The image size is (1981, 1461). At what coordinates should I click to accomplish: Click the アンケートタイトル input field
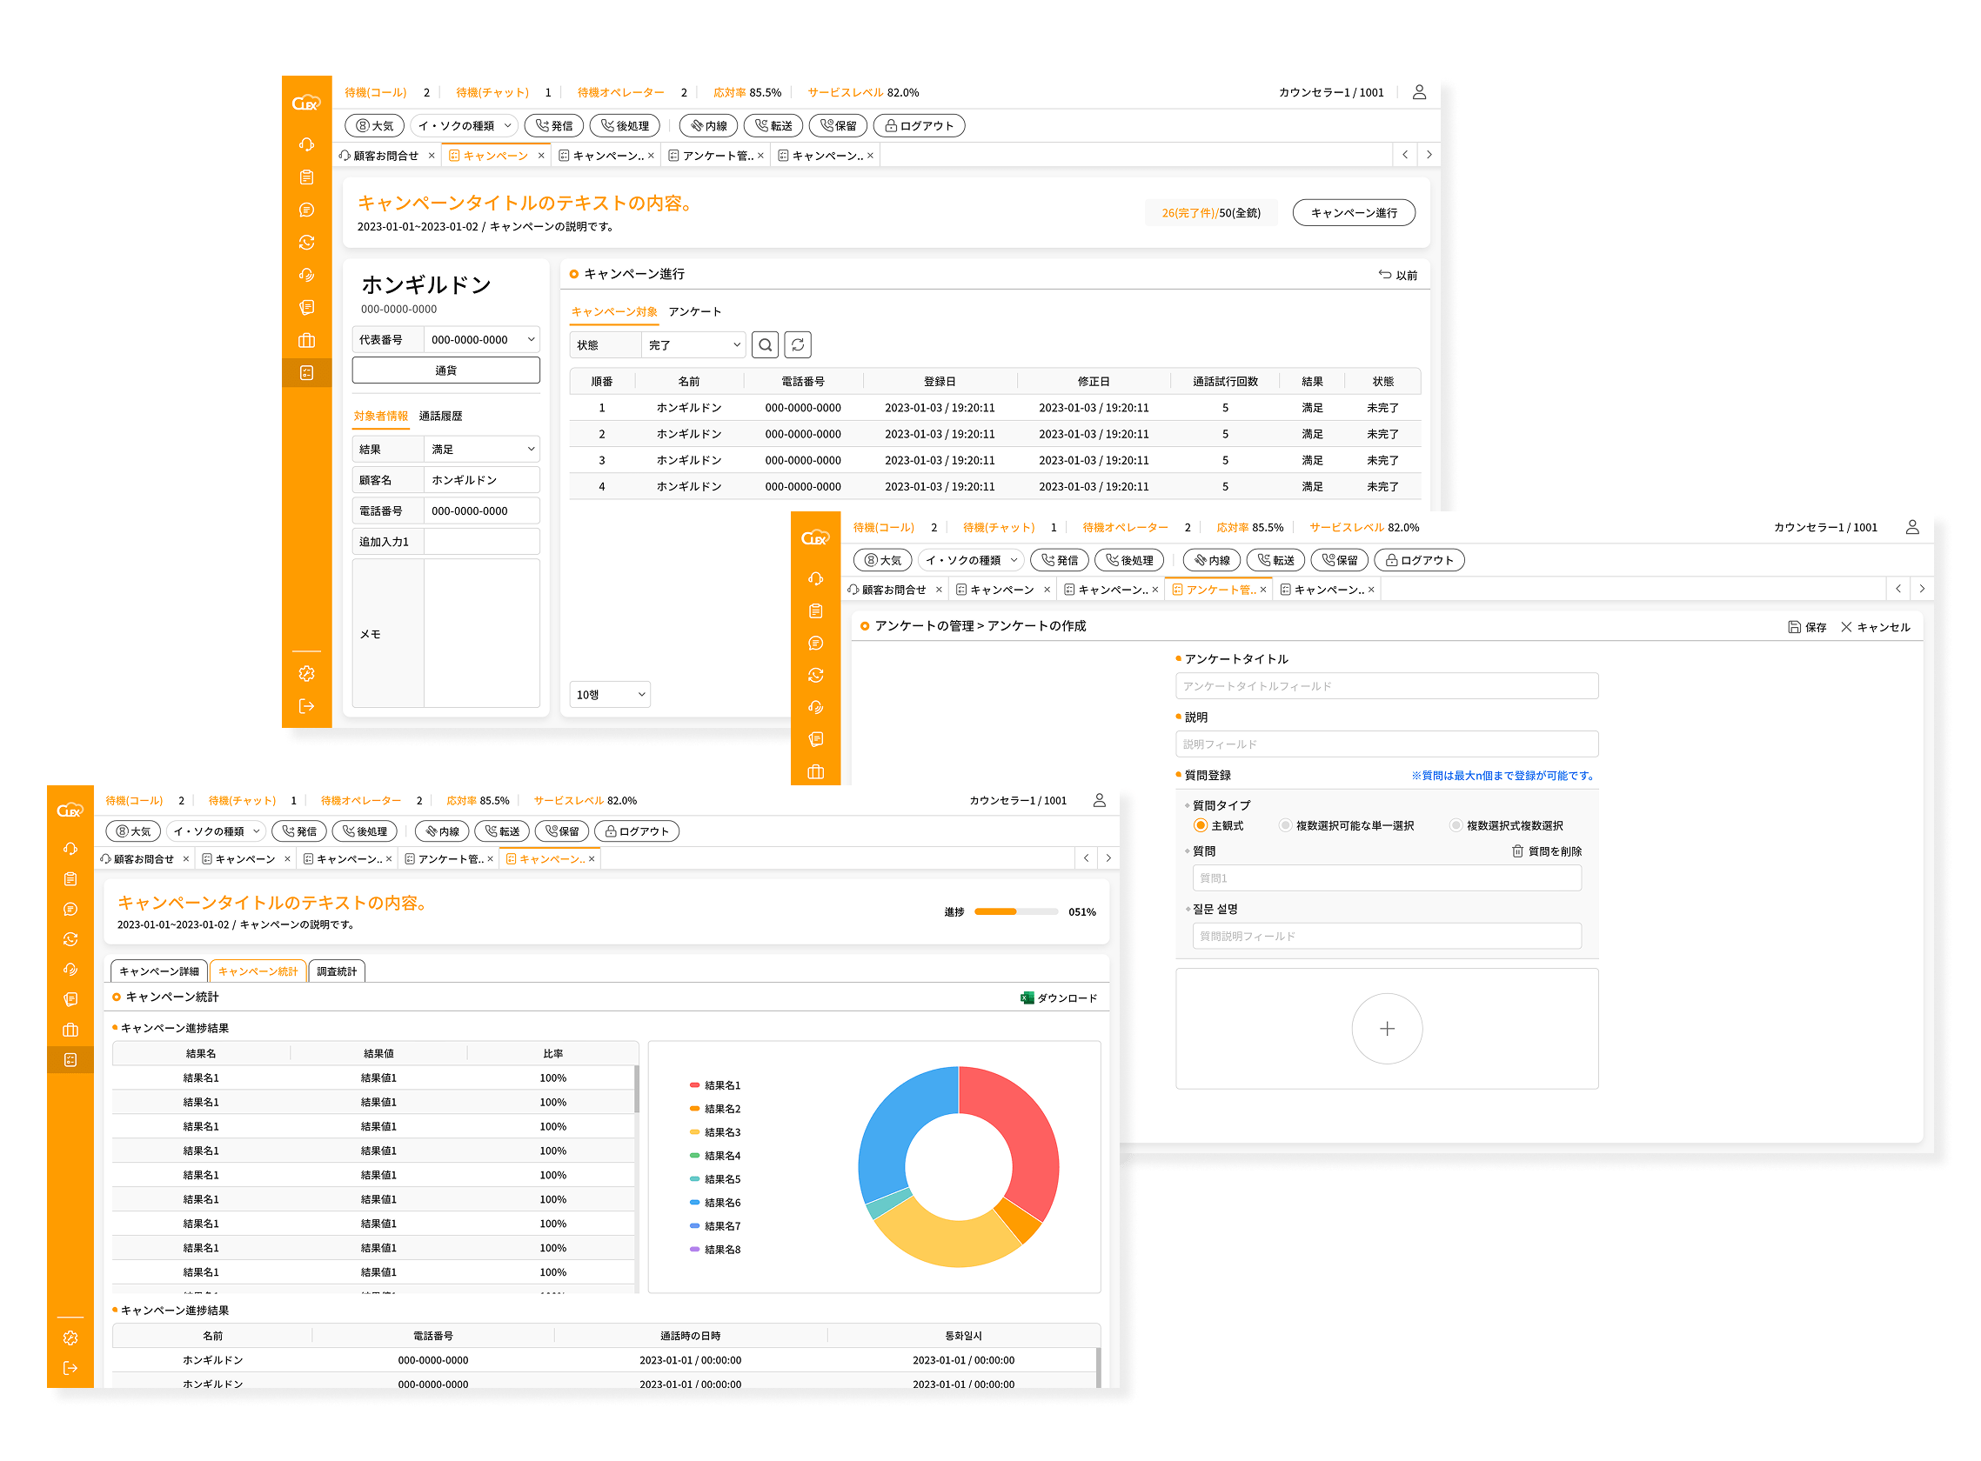tap(1386, 686)
